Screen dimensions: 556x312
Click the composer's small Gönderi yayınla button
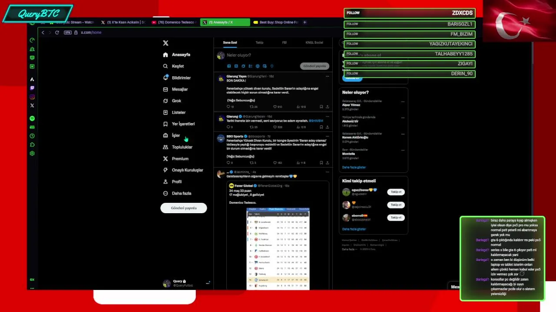[314, 66]
